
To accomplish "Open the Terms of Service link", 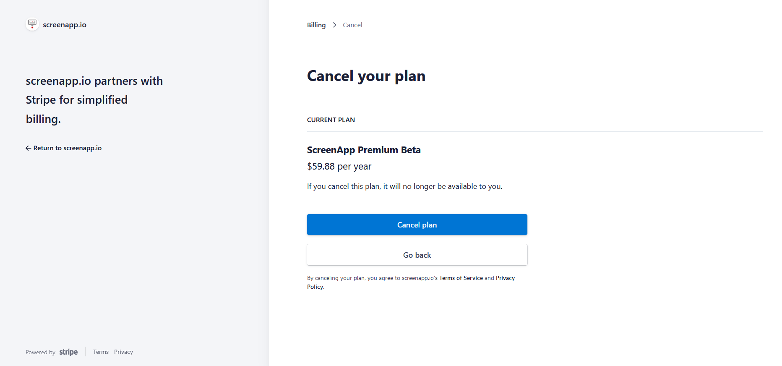I will (x=461, y=278).
